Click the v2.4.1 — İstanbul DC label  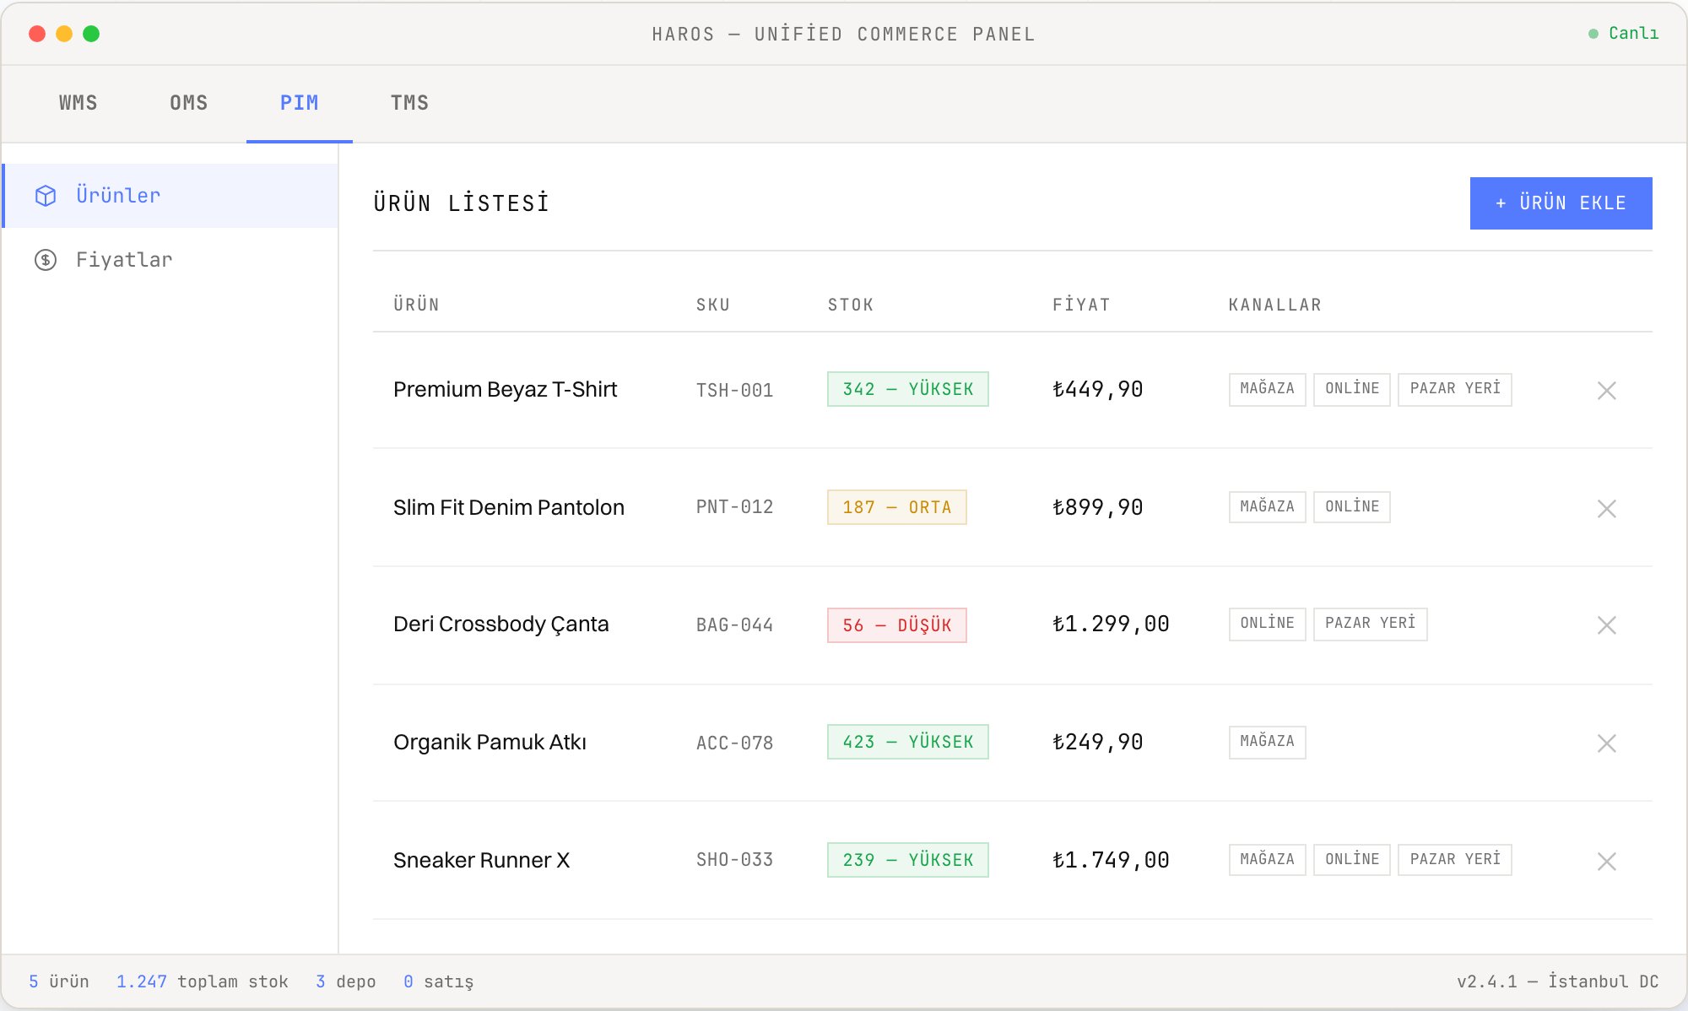1557,981
